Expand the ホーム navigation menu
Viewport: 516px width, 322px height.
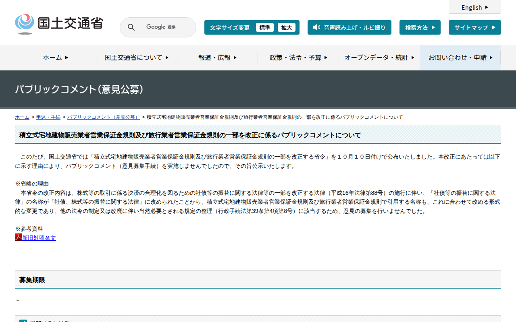pyautogui.click(x=56, y=58)
